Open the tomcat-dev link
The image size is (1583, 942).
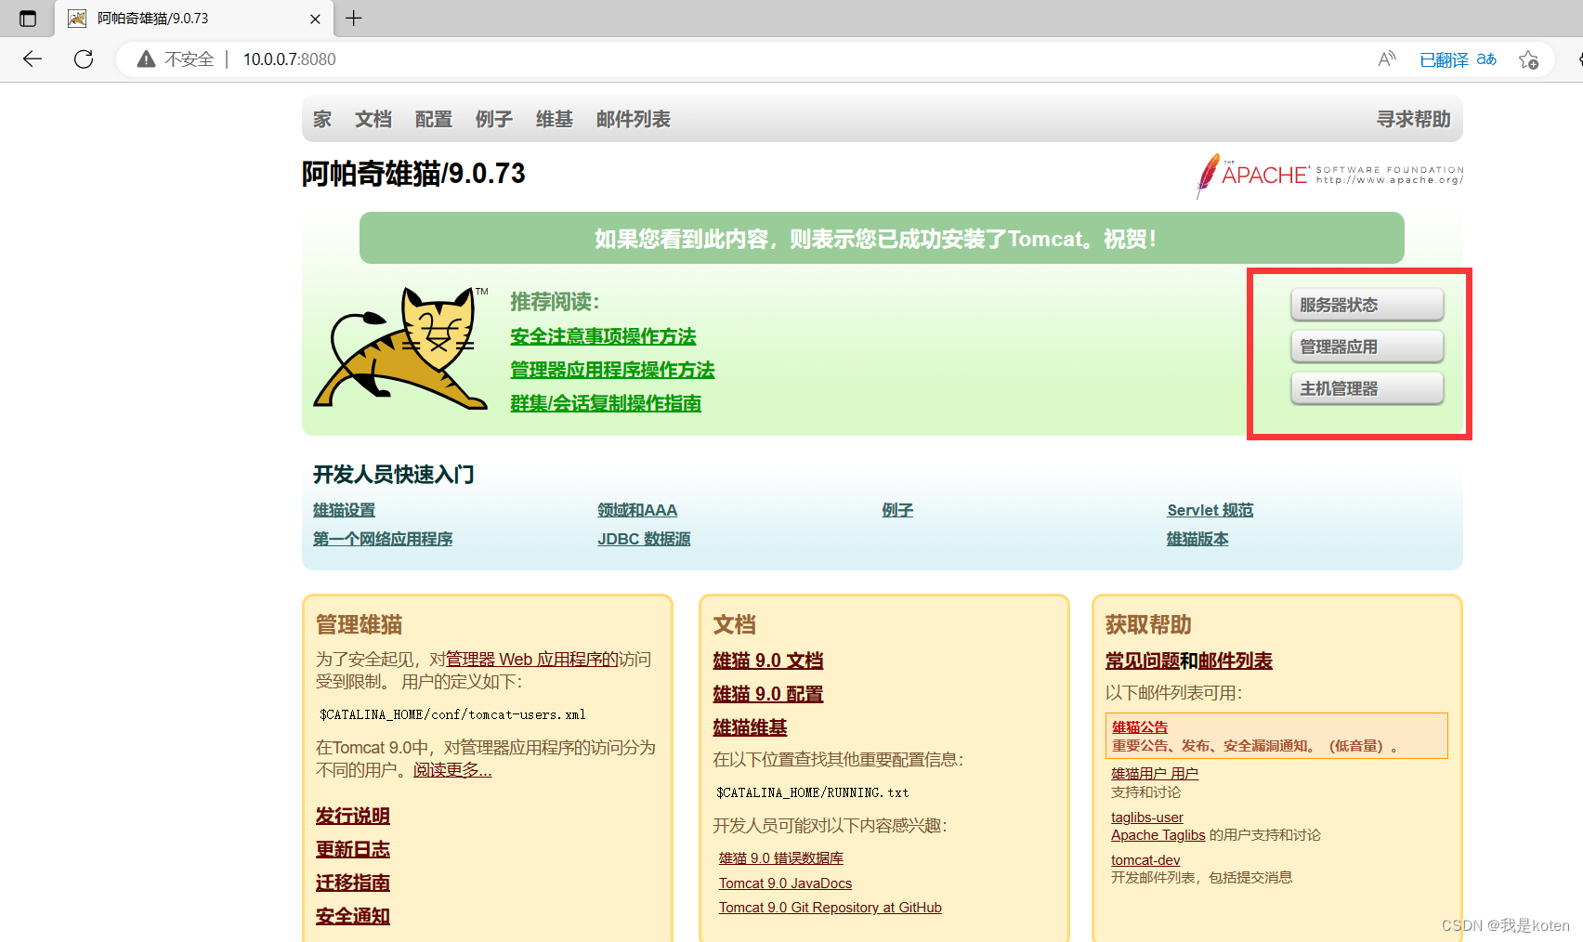(1145, 860)
